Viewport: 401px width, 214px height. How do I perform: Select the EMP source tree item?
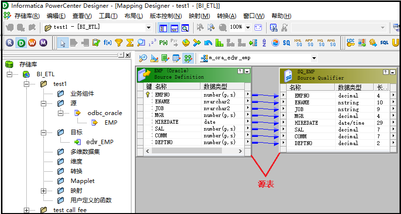pyautogui.click(x=111, y=123)
